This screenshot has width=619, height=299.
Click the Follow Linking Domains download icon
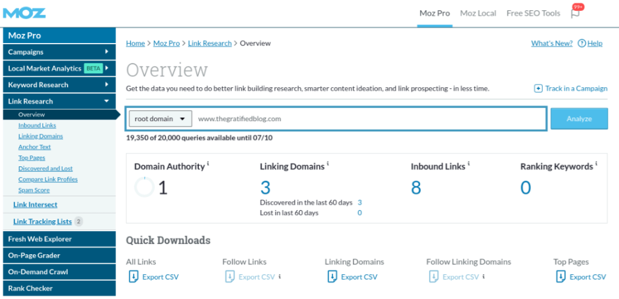[x=433, y=277]
